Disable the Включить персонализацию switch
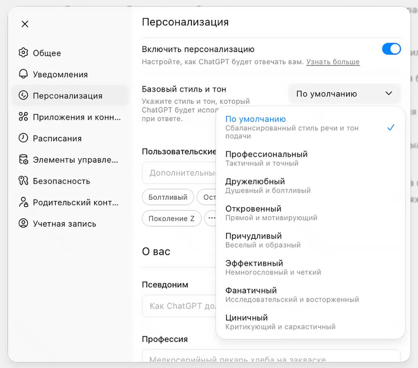Image resolution: width=418 pixels, height=368 pixels. coord(391,49)
